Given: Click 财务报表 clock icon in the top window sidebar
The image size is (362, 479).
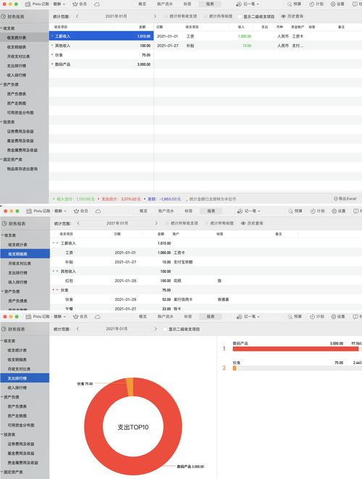Looking at the screenshot, I should point(4,17).
